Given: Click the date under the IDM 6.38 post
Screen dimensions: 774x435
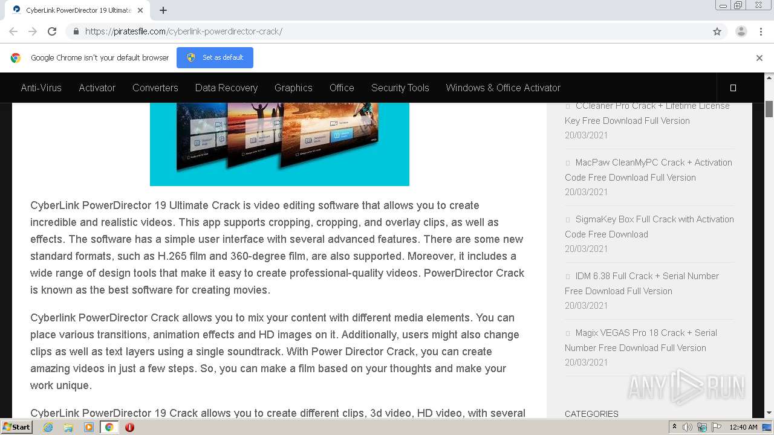Looking at the screenshot, I should [x=586, y=306].
